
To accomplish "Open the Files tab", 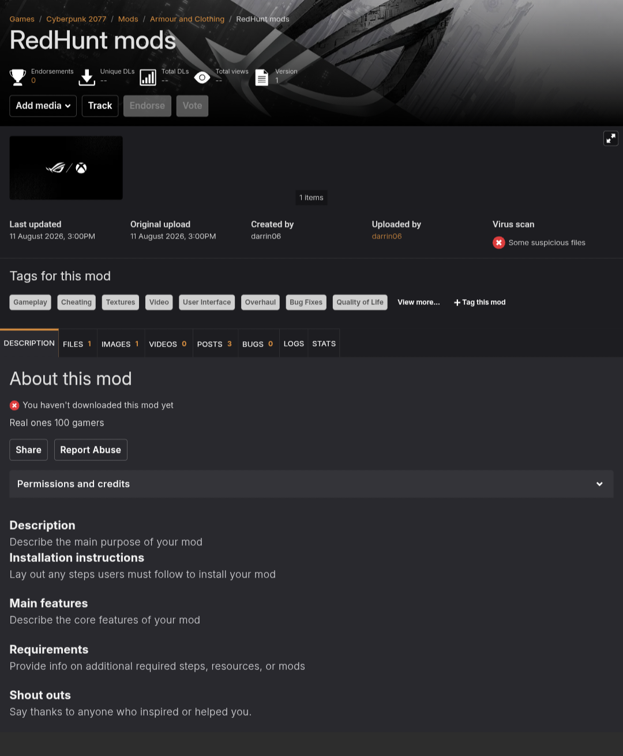I will pyautogui.click(x=78, y=344).
